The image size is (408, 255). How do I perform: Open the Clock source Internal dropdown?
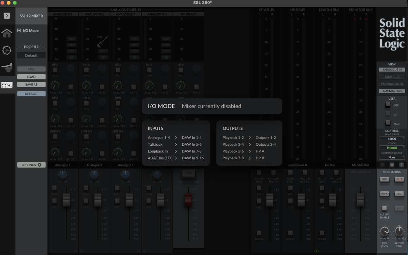pyautogui.click(x=392, y=148)
